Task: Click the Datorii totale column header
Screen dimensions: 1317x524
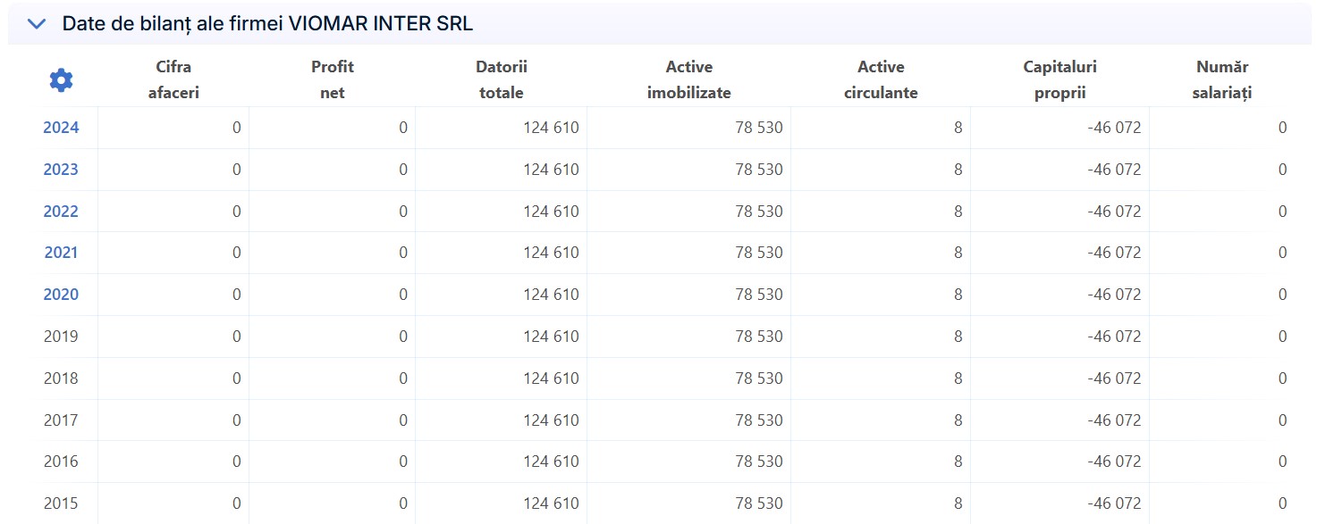Action: [x=502, y=79]
